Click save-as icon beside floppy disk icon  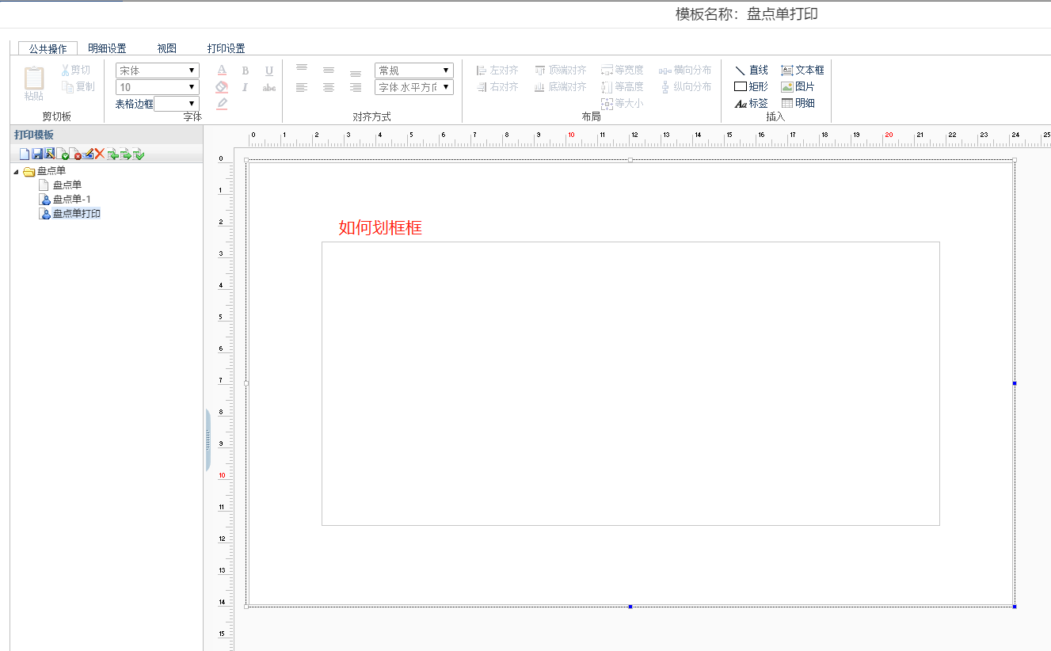click(50, 154)
